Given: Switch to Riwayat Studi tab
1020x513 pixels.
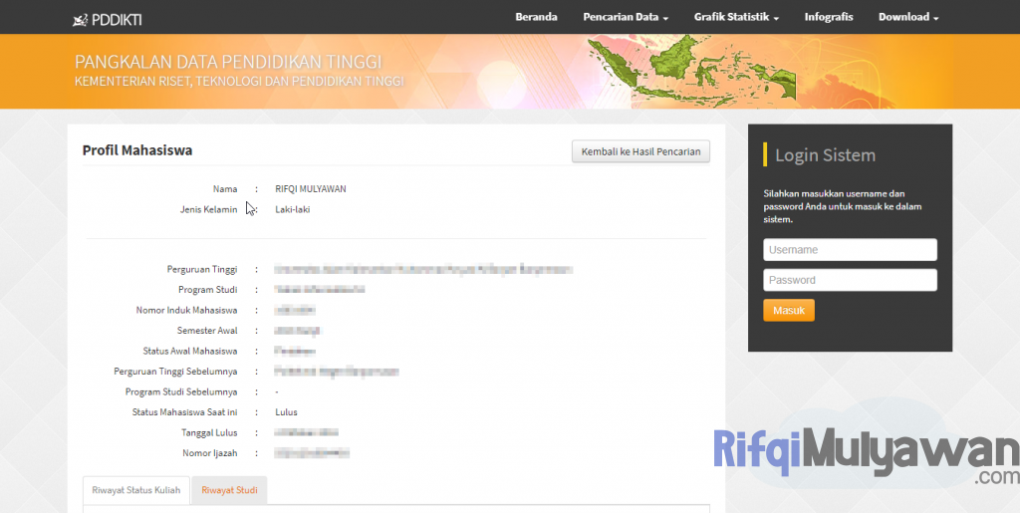Looking at the screenshot, I should click(x=229, y=490).
